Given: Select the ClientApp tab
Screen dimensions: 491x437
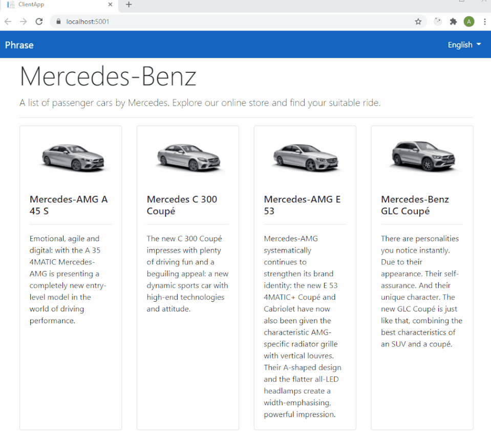Looking at the screenshot, I should (x=59, y=5).
